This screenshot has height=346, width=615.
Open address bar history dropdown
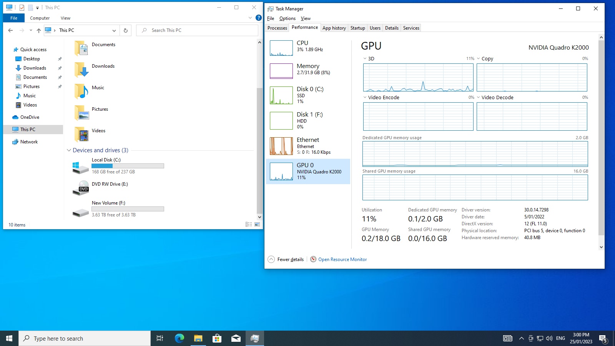pyautogui.click(x=114, y=30)
